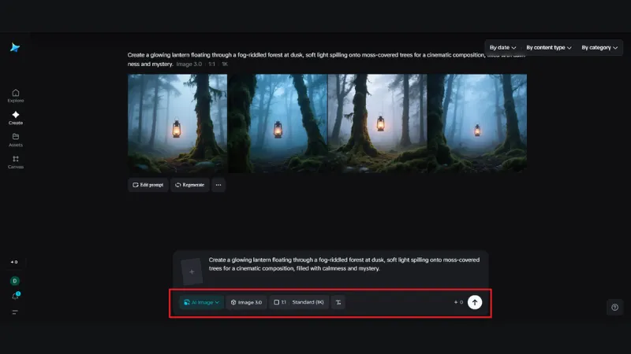
Task: Select the Image 3.0 model option
Action: (246, 302)
